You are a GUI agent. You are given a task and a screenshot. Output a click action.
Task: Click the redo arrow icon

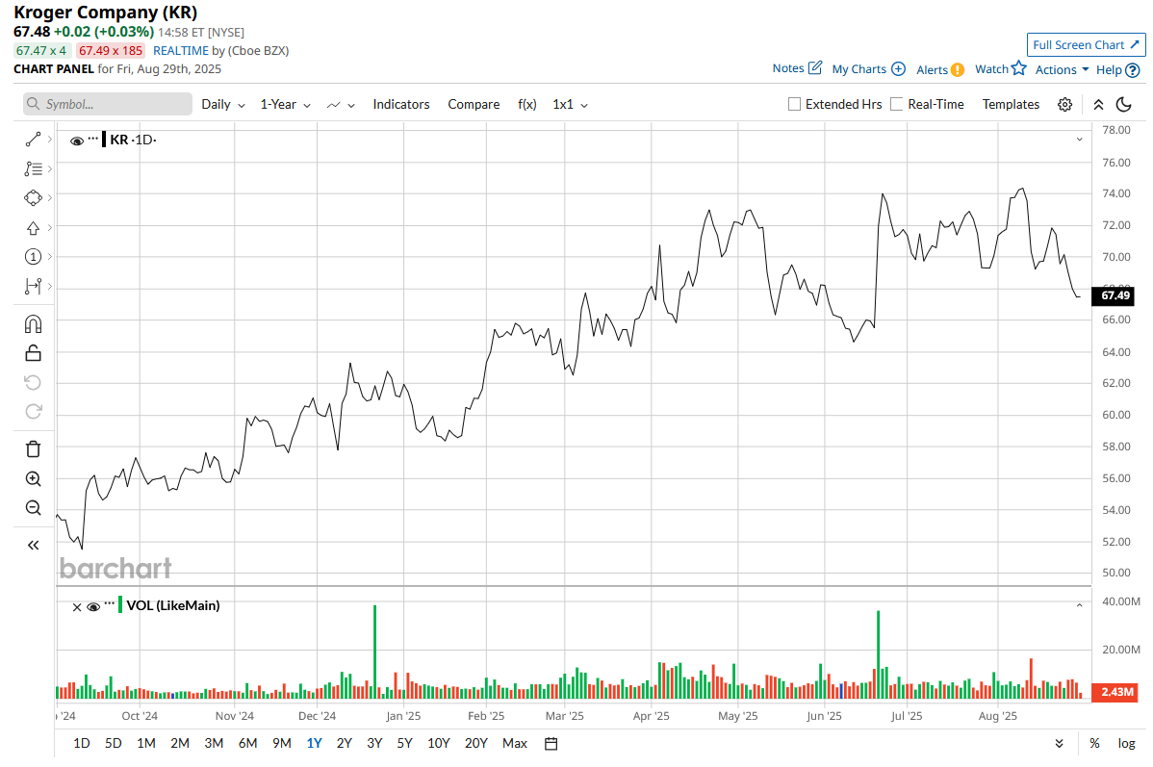(33, 412)
